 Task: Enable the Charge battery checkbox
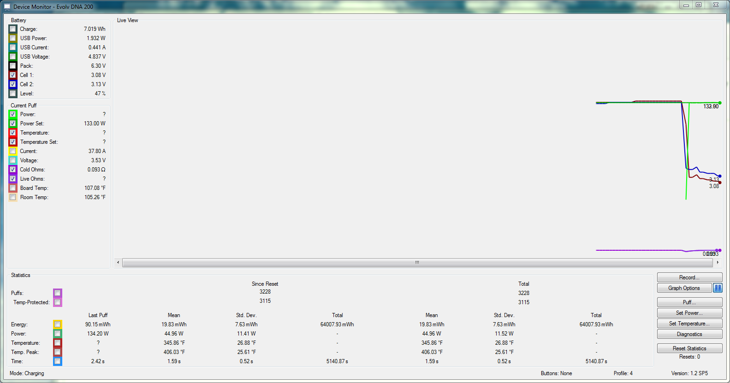13,29
